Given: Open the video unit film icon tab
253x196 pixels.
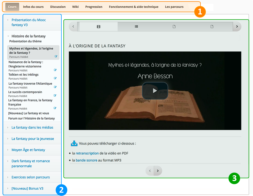Looking at the screenshot, I should tap(98, 27).
